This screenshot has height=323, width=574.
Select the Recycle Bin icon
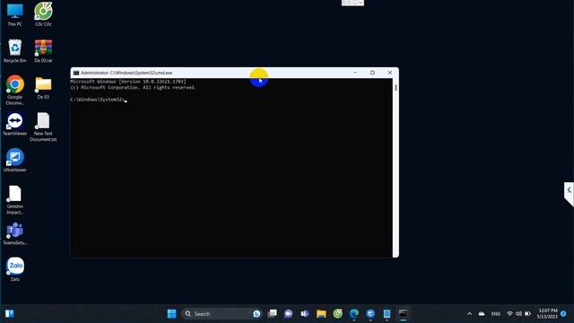point(14,51)
